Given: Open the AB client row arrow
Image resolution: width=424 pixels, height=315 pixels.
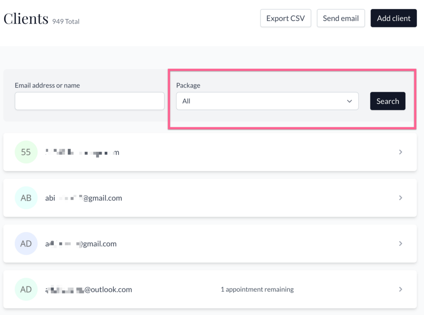Looking at the screenshot, I should click(x=400, y=198).
